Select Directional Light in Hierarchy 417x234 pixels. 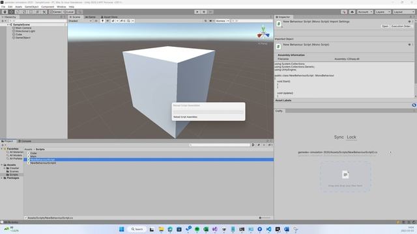[x=25, y=31]
